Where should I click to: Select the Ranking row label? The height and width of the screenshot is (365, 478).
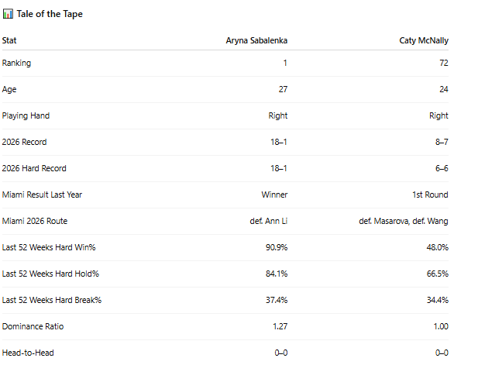(16, 63)
